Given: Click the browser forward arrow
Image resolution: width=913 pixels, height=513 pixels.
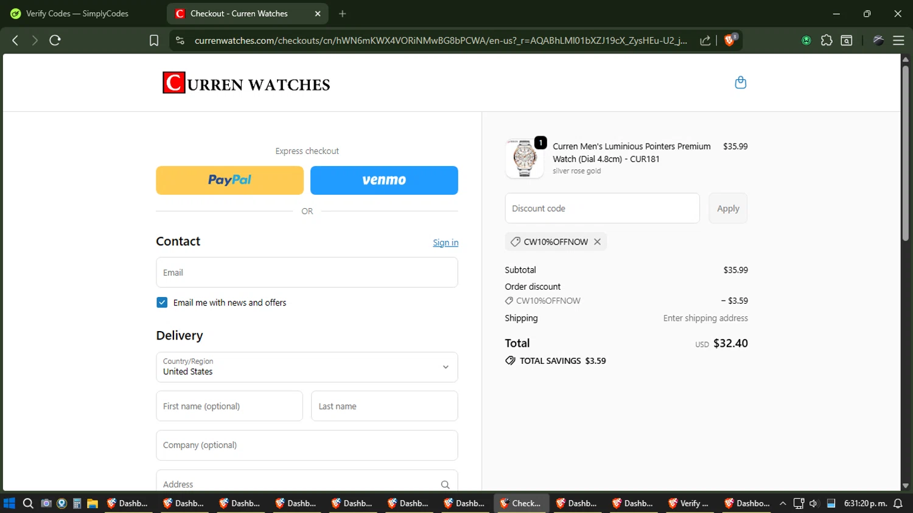Looking at the screenshot, I should [35, 40].
